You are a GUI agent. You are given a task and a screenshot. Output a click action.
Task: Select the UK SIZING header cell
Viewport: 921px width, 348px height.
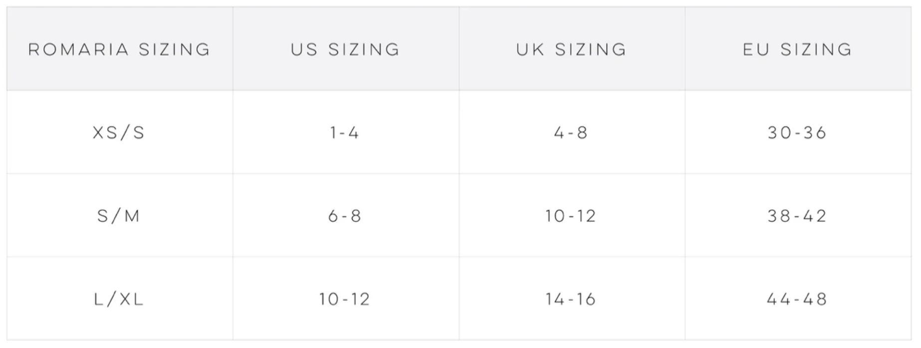[x=572, y=49]
